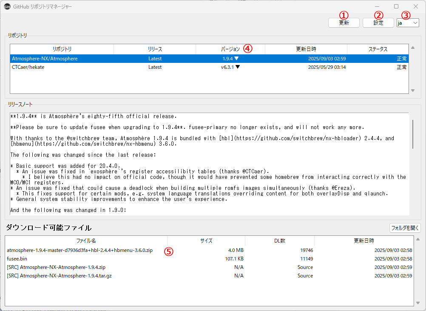Sort files by サイズ column header

coord(206,240)
